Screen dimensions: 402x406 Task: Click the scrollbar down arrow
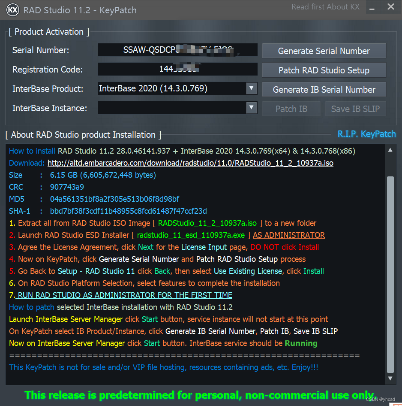click(390, 378)
